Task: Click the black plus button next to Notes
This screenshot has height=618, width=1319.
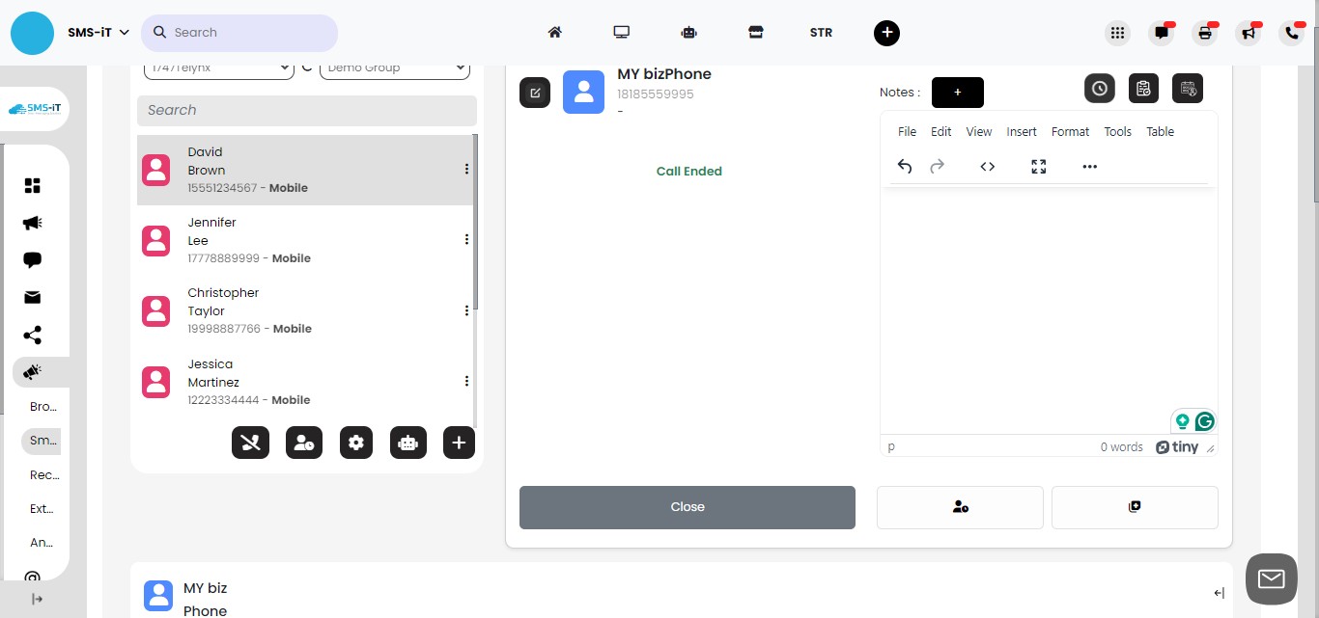Action: click(957, 93)
